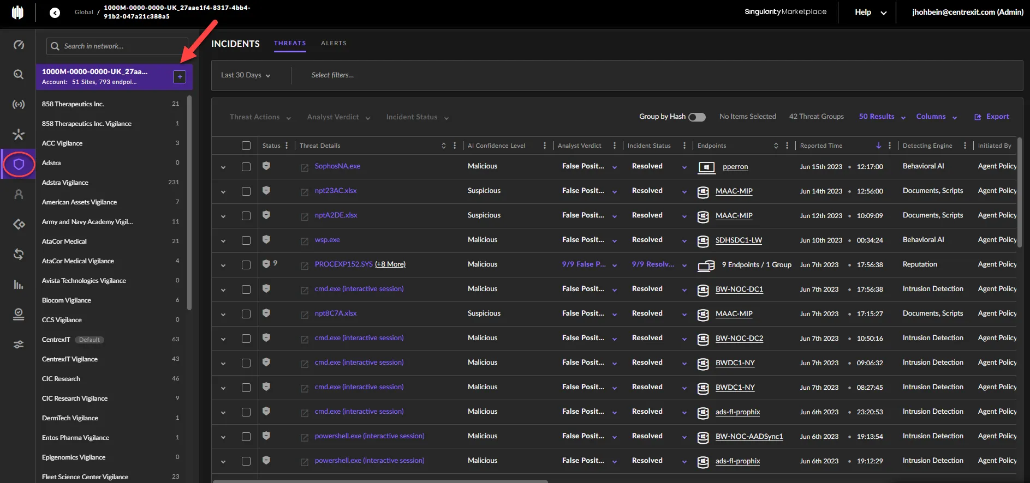This screenshot has height=483, width=1030.
Task: Check the box for nptA2DE.xlsx row
Action: point(246,216)
